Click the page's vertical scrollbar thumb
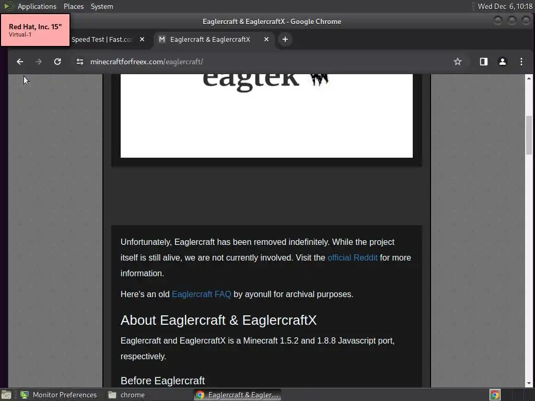 tap(529, 135)
